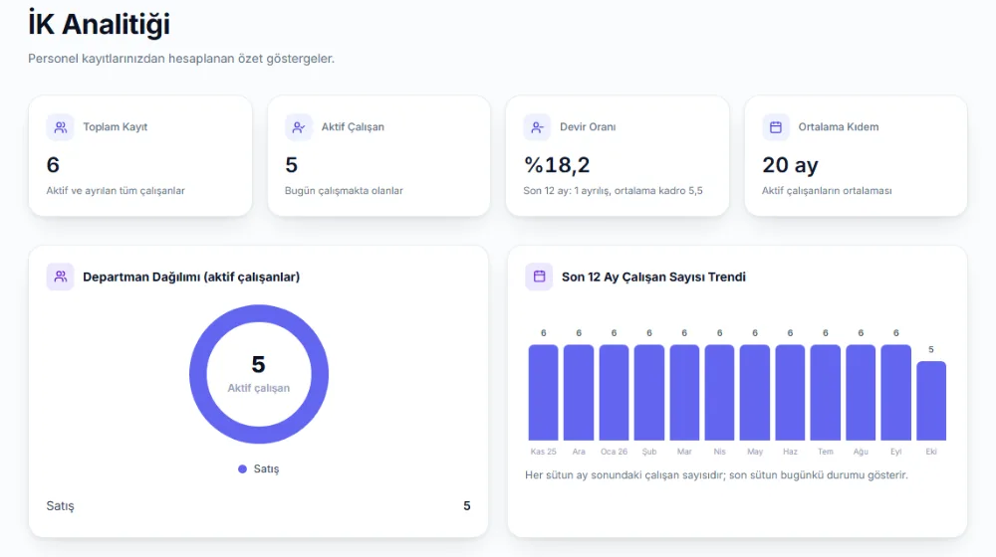
Task: Click the number 5 inside the donut
Action: click(258, 364)
